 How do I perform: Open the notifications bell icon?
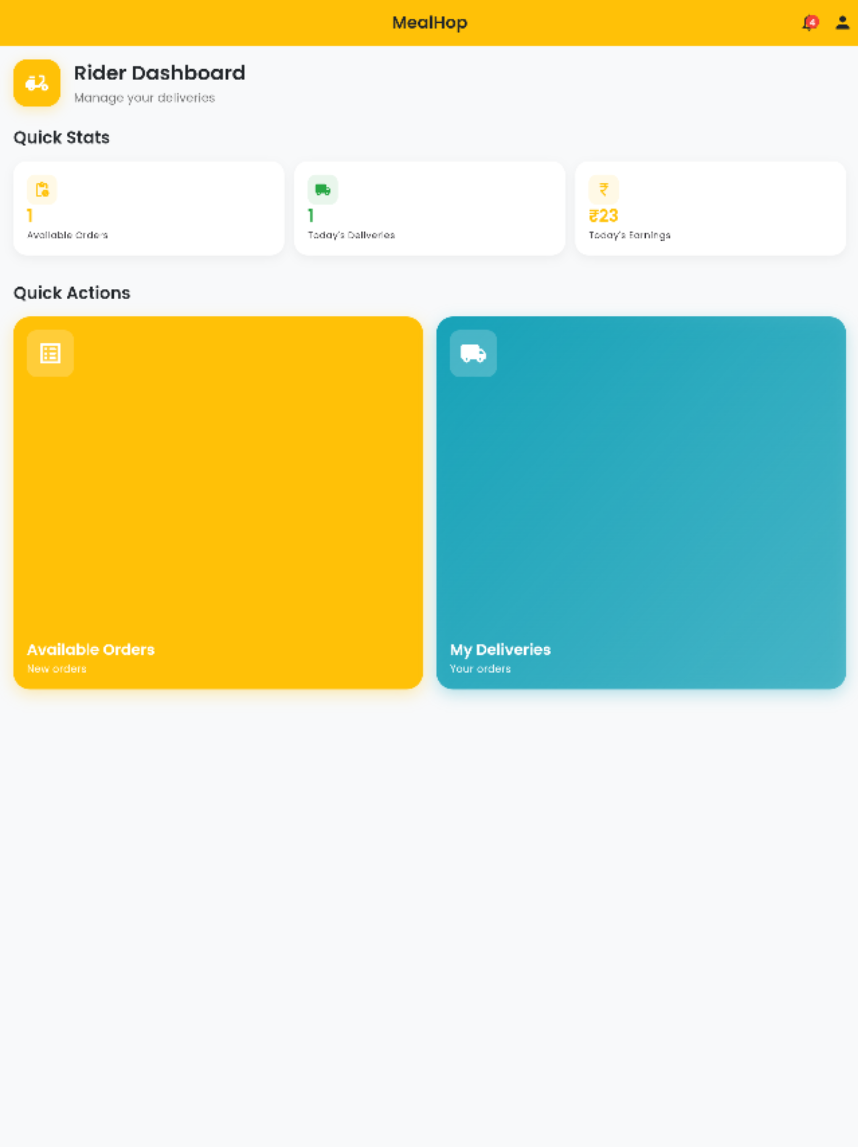(810, 23)
